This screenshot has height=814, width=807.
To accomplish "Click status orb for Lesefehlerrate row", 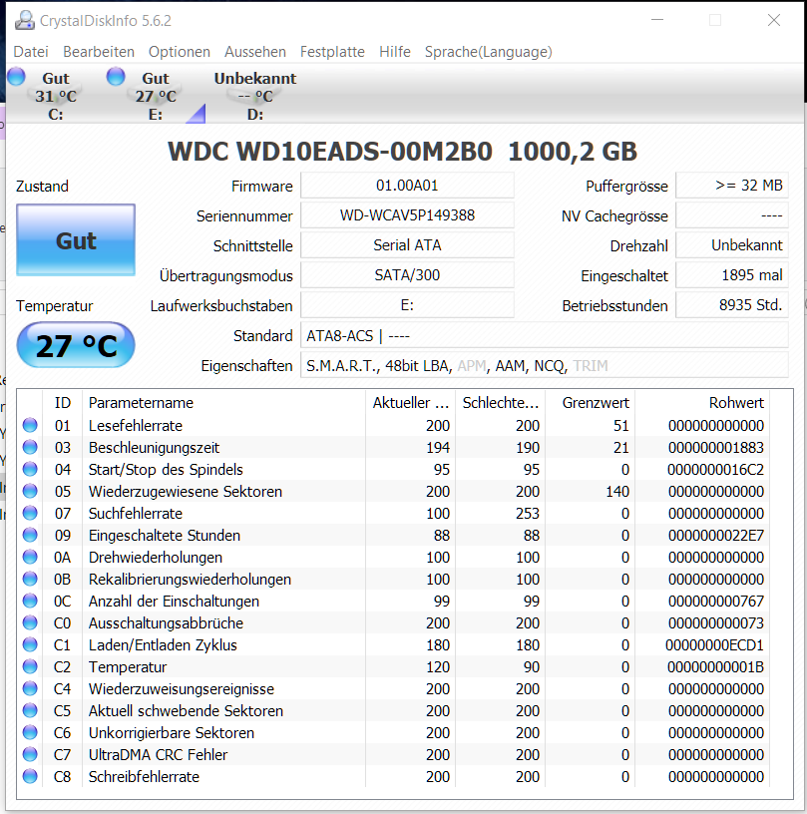I will pyautogui.click(x=30, y=425).
